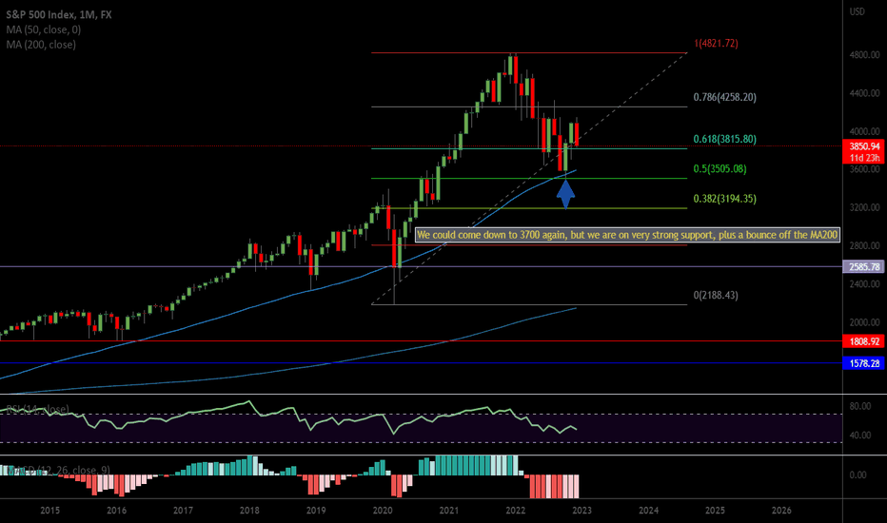887x523 pixels.
Task: Click the 0(2188.43) Fibonacci label
Action: pos(716,295)
